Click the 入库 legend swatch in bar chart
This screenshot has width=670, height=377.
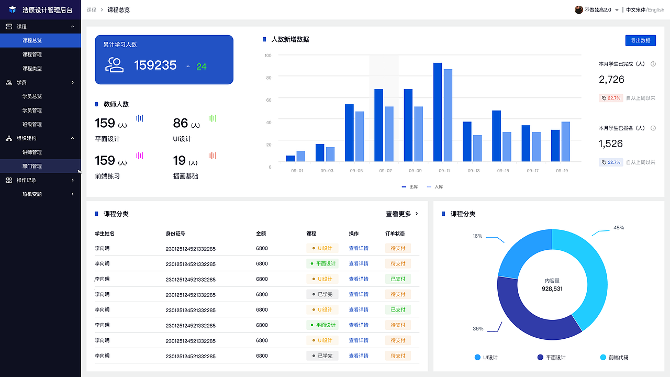pyautogui.click(x=429, y=187)
